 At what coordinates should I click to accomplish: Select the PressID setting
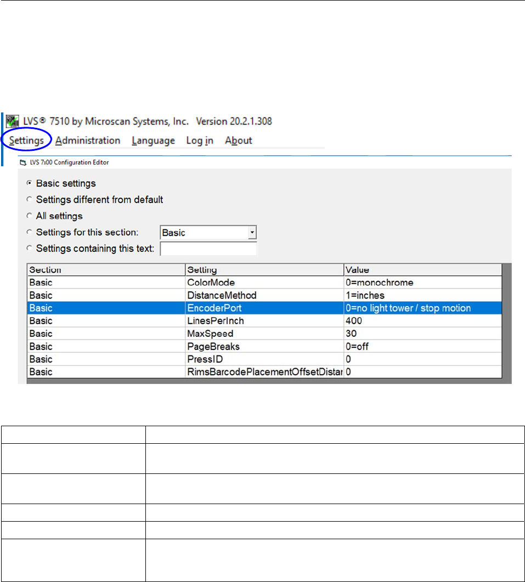pyautogui.click(x=264, y=359)
